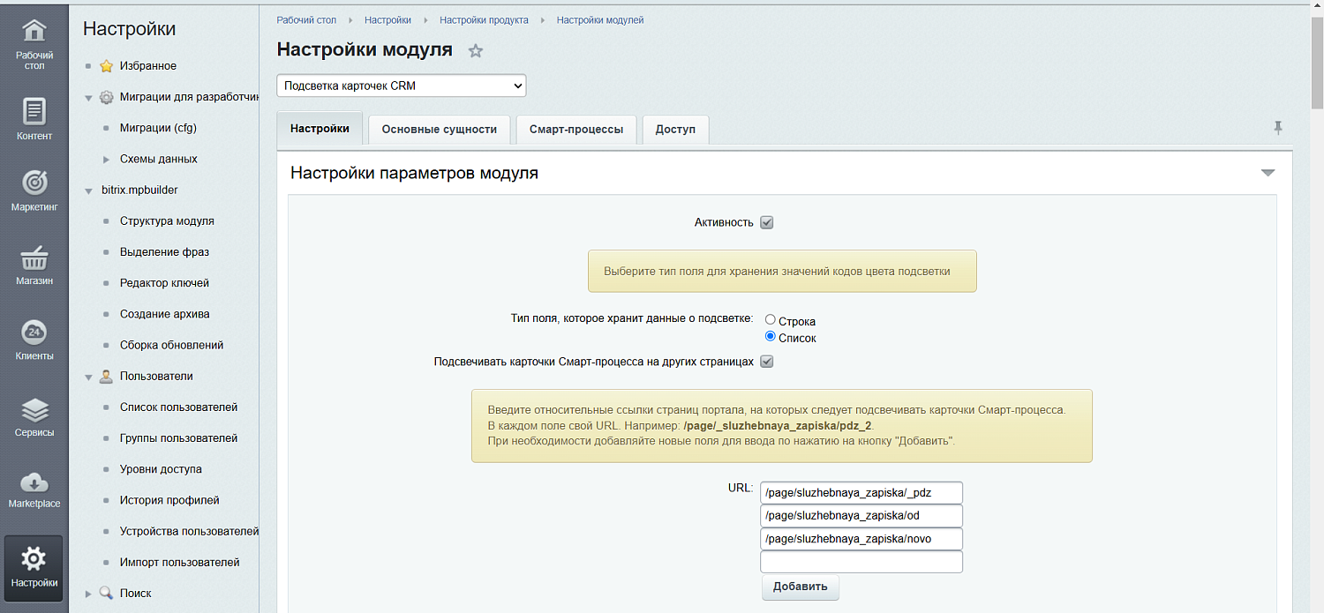Open the Подсветка карточек CRM module dropdown

tap(401, 85)
